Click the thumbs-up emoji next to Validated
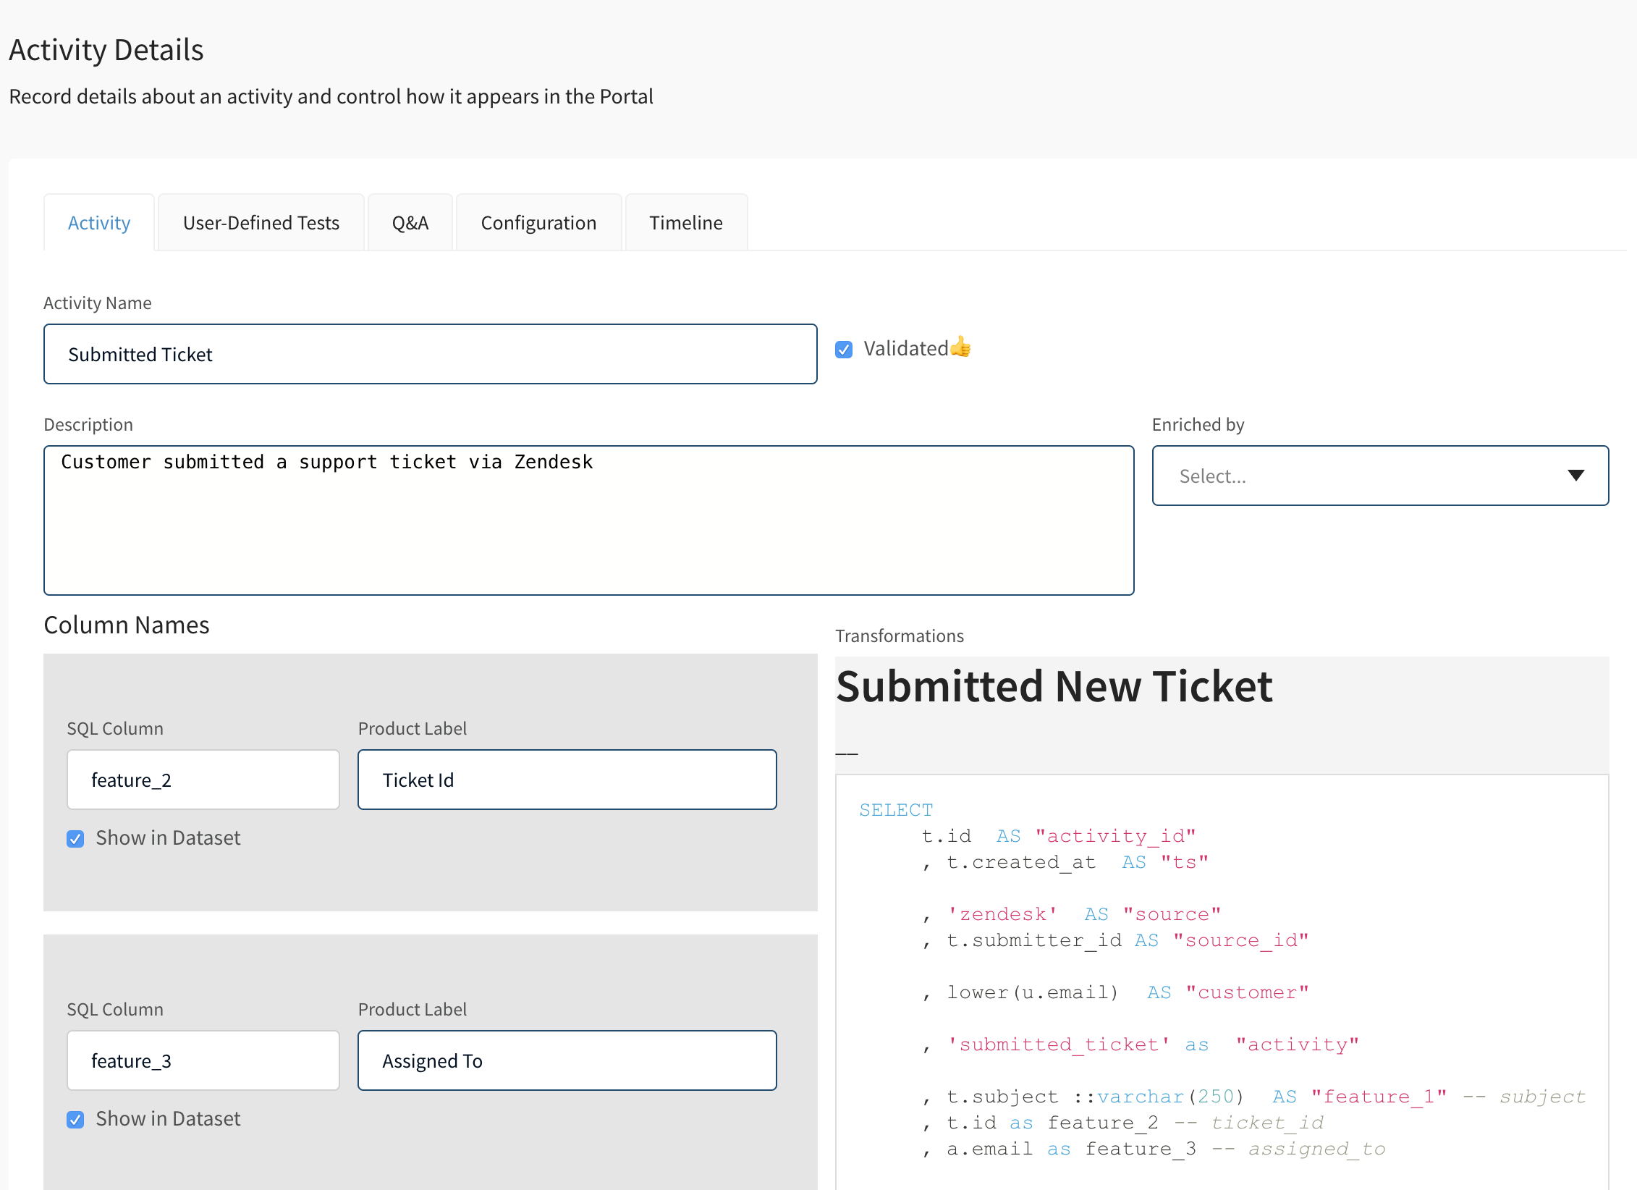 coord(961,347)
